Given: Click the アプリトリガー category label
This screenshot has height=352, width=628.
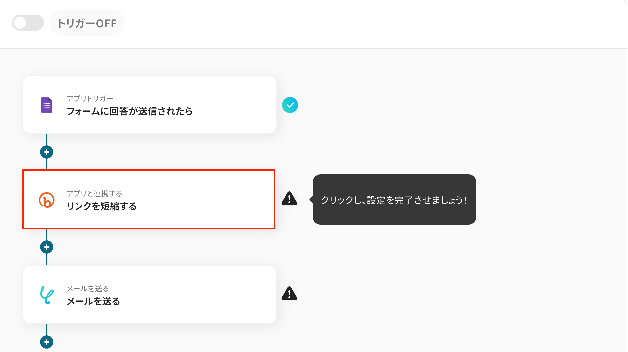Looking at the screenshot, I should point(90,98).
